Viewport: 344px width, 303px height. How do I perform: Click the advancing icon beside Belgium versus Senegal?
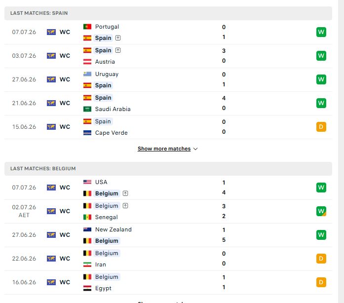click(x=125, y=206)
